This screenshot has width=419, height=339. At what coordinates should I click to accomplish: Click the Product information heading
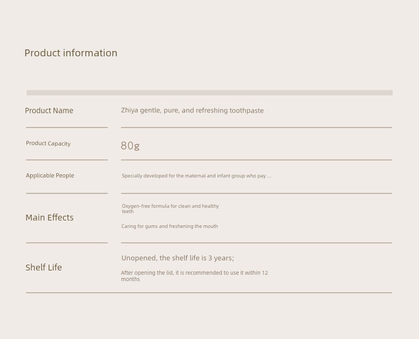pyautogui.click(x=71, y=53)
